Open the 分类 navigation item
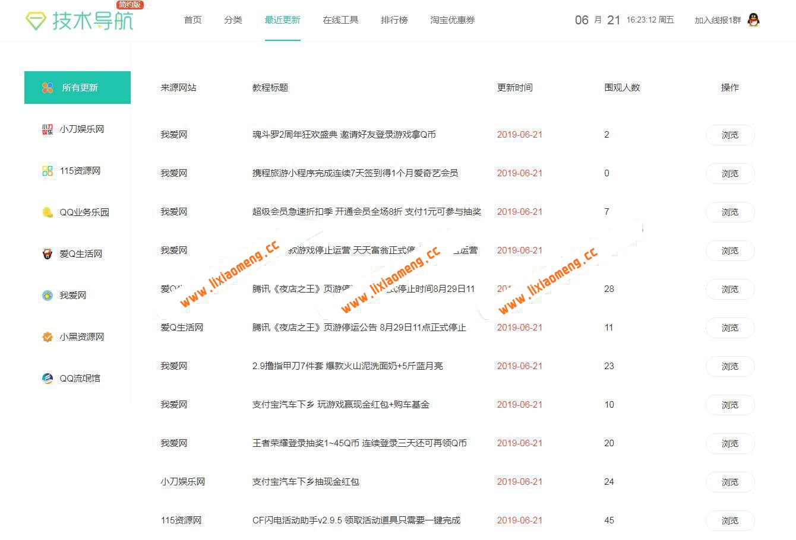 233,20
